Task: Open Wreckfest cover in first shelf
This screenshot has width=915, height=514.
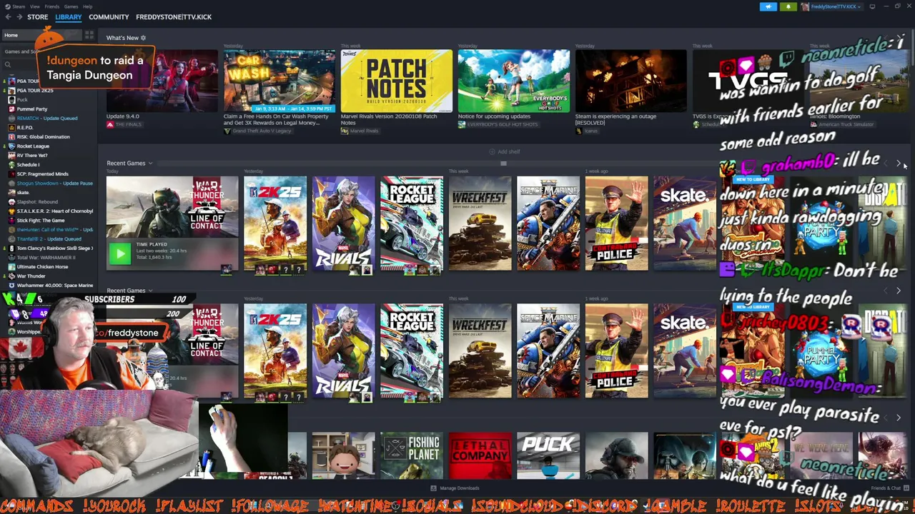Action: pyautogui.click(x=480, y=223)
